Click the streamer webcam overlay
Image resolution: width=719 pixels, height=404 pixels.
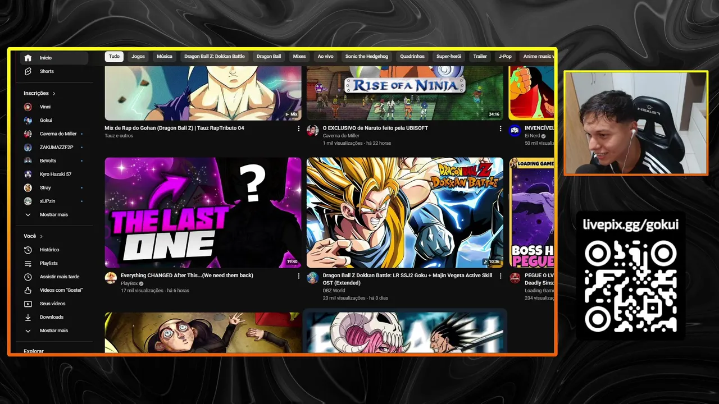click(635, 123)
